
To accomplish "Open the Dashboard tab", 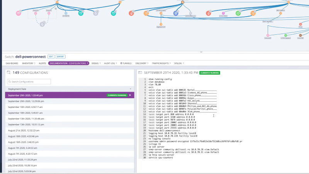I will point(12,63).
